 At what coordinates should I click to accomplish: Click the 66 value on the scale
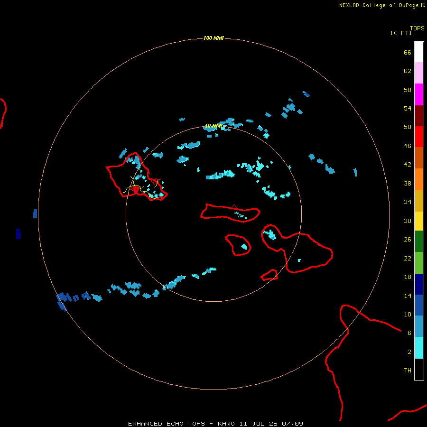coord(408,52)
